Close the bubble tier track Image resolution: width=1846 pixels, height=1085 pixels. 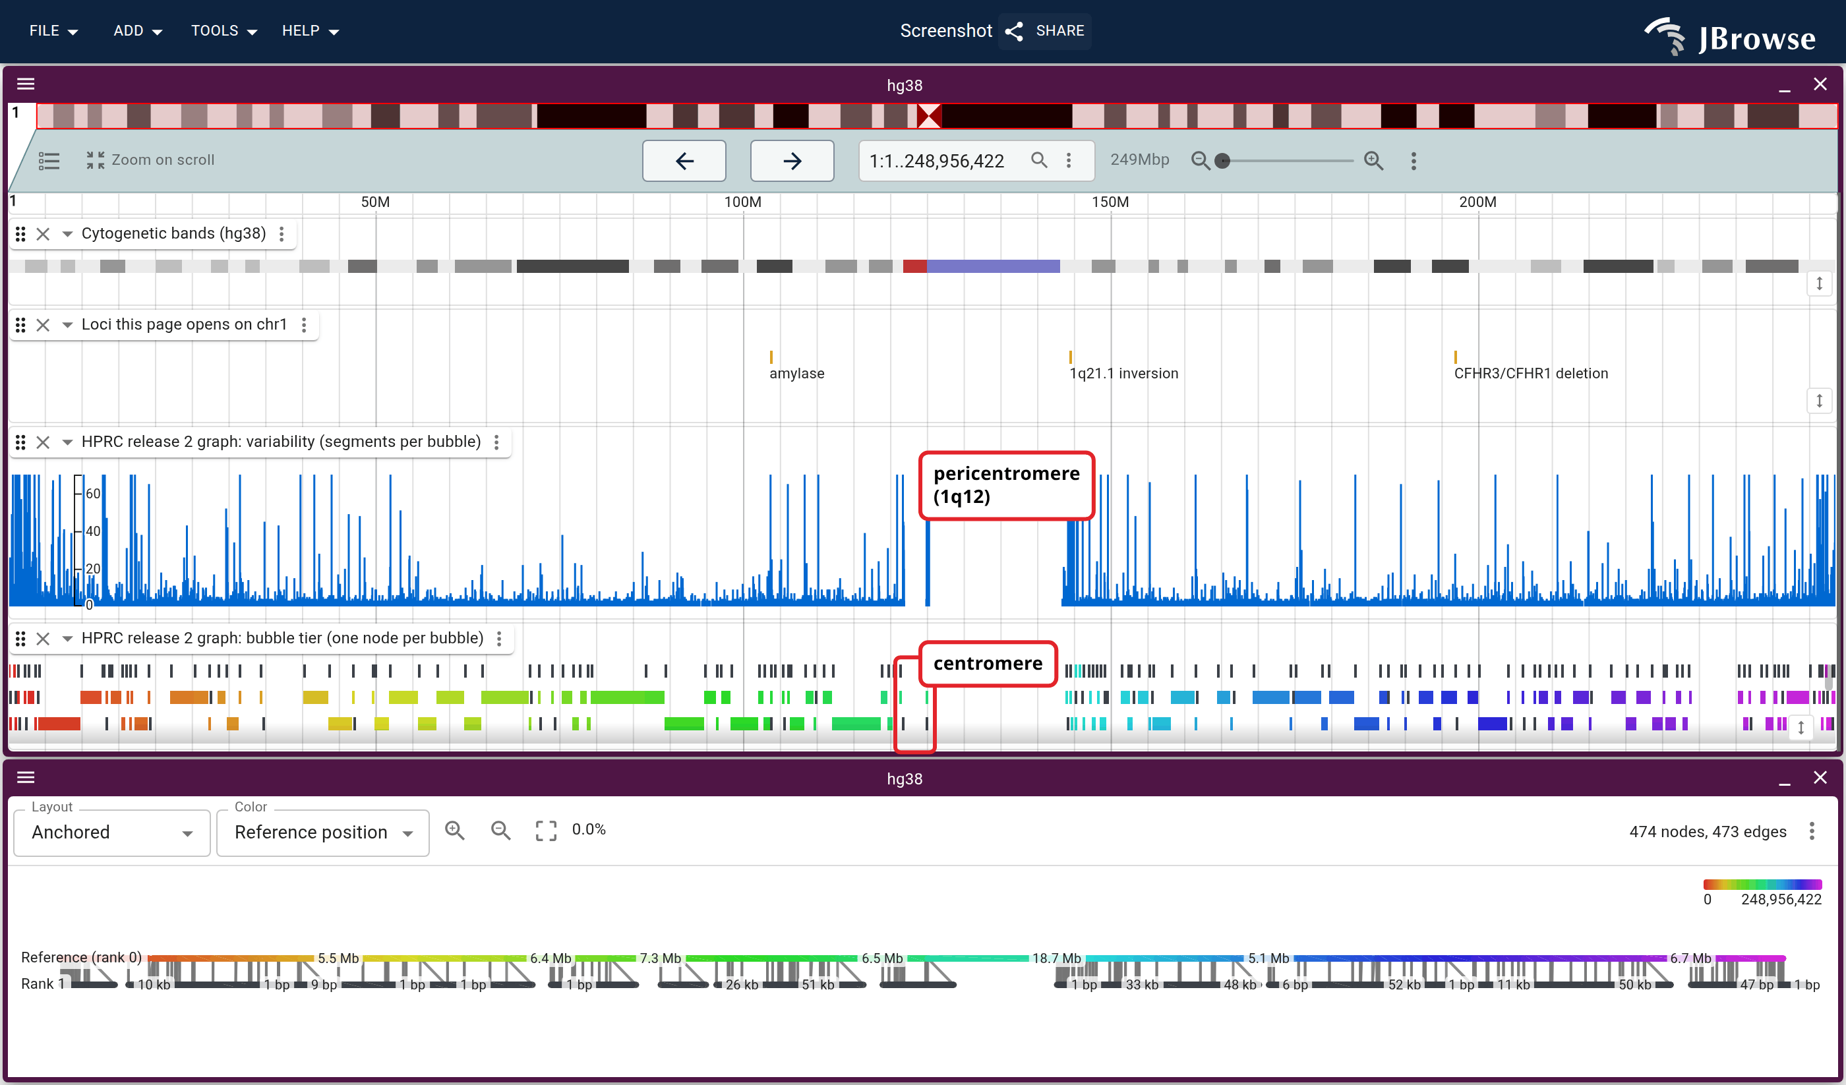44,638
